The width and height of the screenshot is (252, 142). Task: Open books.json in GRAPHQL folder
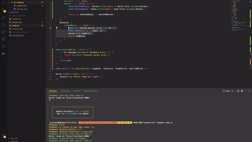[17, 22]
